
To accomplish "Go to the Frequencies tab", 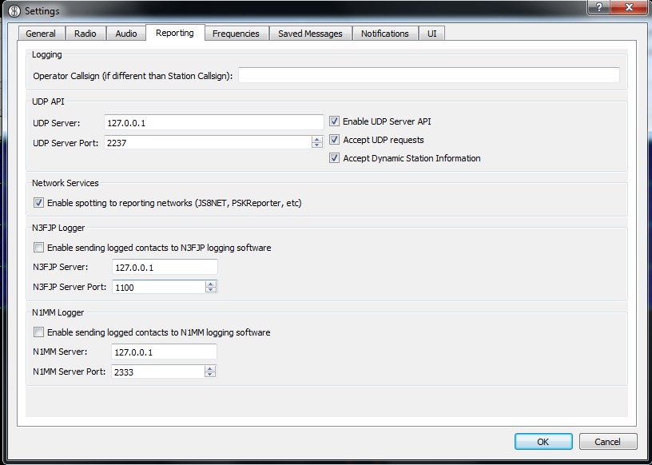I will click(236, 34).
